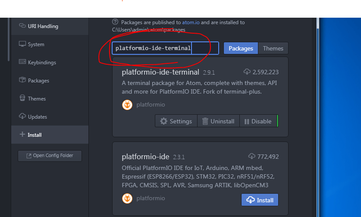The image size is (361, 217).
Task: Open platformio-ide package title
Action: point(145,157)
